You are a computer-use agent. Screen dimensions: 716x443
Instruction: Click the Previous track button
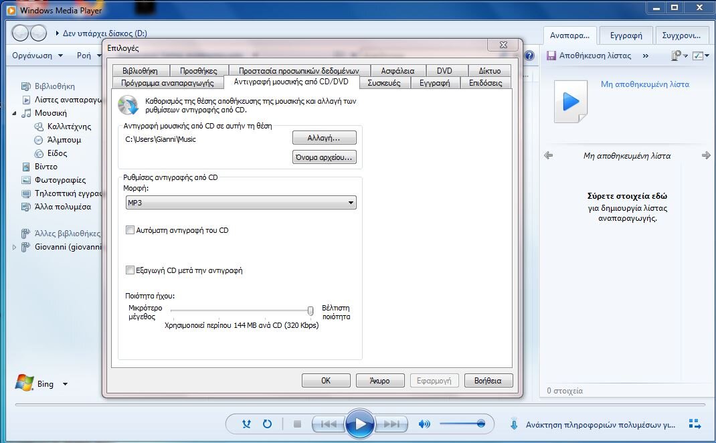point(329,424)
